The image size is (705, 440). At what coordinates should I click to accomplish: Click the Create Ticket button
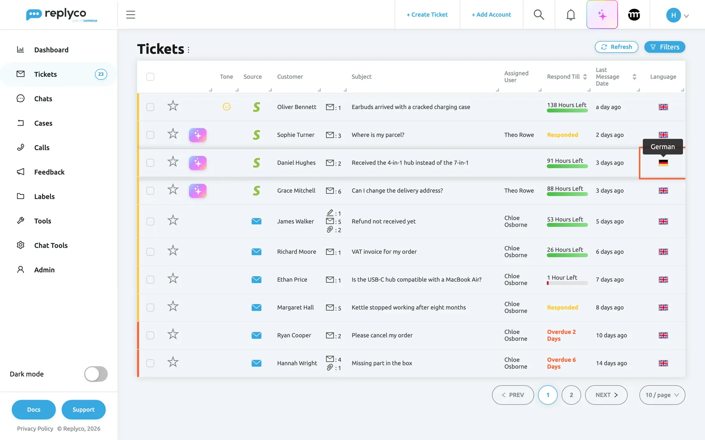click(427, 14)
